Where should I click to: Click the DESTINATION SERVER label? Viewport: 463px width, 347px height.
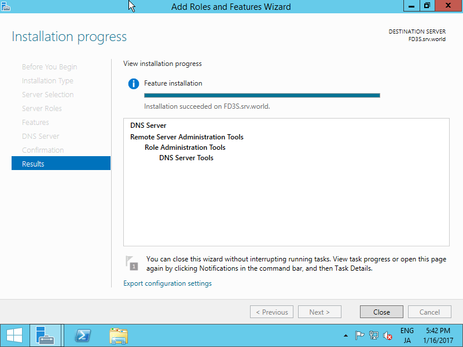pos(417,31)
